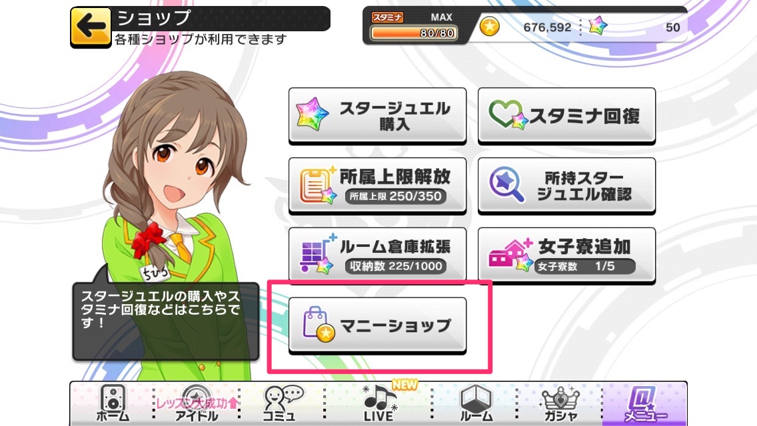Expand ルーム倉庫拡張 storage
The height and width of the screenshot is (426, 757).
pyautogui.click(x=378, y=256)
